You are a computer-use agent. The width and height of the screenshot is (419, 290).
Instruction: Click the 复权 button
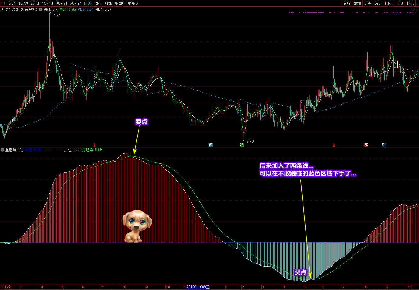click(347, 3)
